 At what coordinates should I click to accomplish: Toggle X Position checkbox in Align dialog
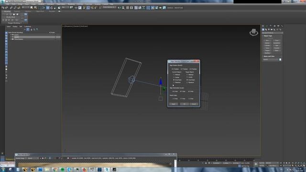coord(175,69)
